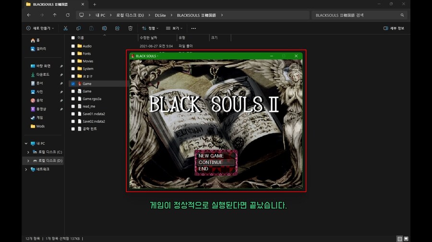Check the box for Game.rgss3a

(x=73, y=99)
